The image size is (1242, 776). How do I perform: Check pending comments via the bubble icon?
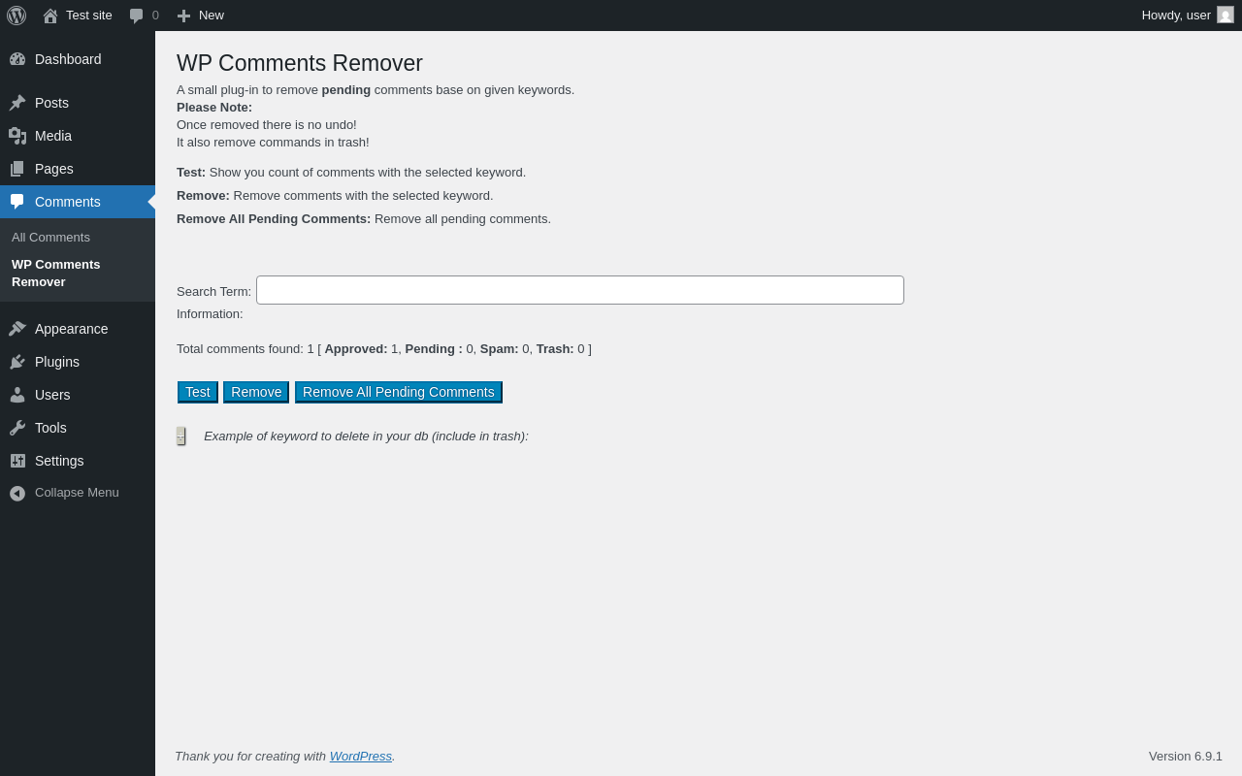[135, 15]
